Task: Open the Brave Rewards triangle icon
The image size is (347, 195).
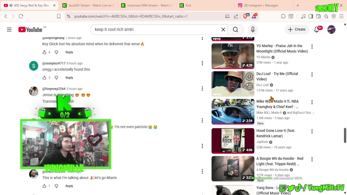Action: pyautogui.click(x=254, y=16)
